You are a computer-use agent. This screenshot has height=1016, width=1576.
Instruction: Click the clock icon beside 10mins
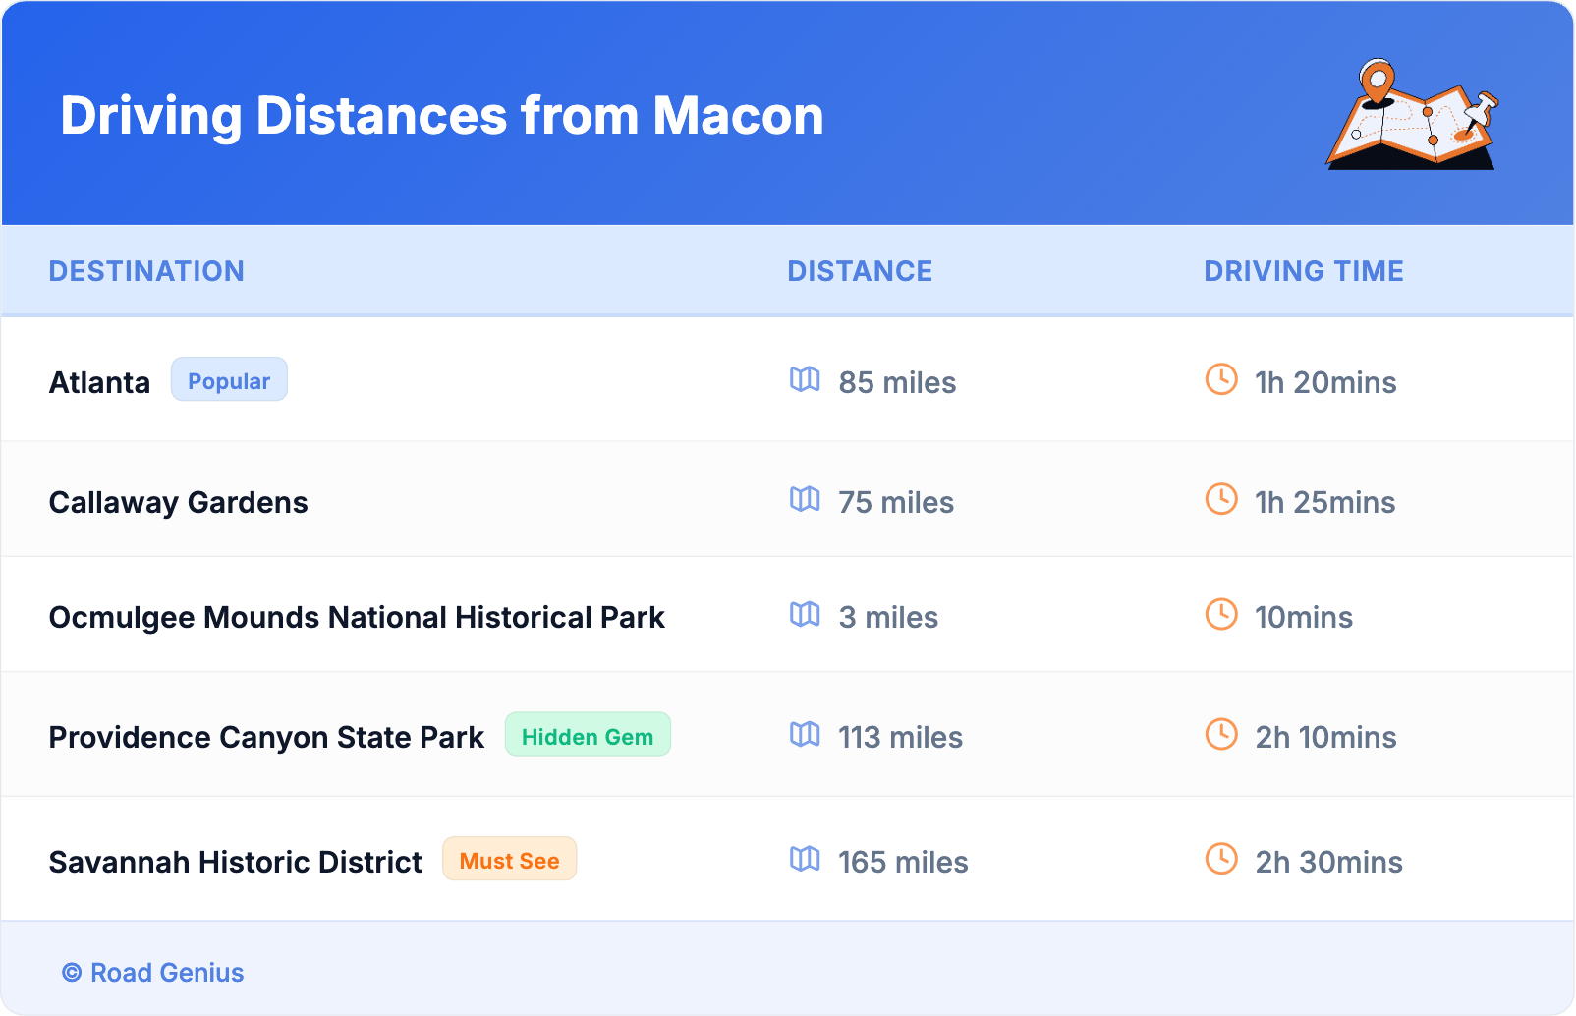[1221, 614]
